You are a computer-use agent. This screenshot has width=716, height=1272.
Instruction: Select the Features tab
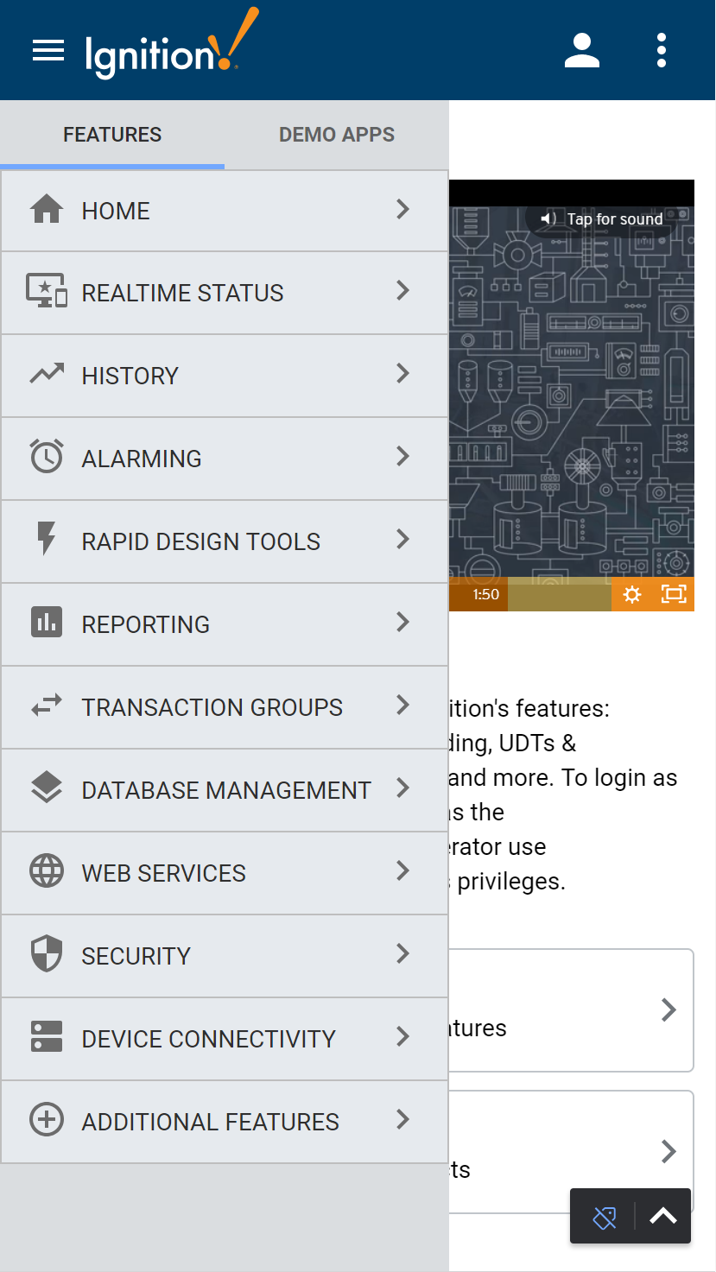(112, 135)
